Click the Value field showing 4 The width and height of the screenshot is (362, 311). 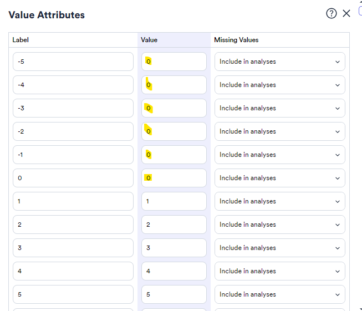coord(174,271)
